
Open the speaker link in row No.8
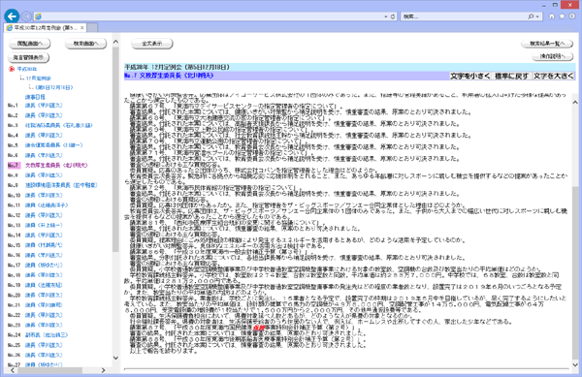click(x=44, y=175)
